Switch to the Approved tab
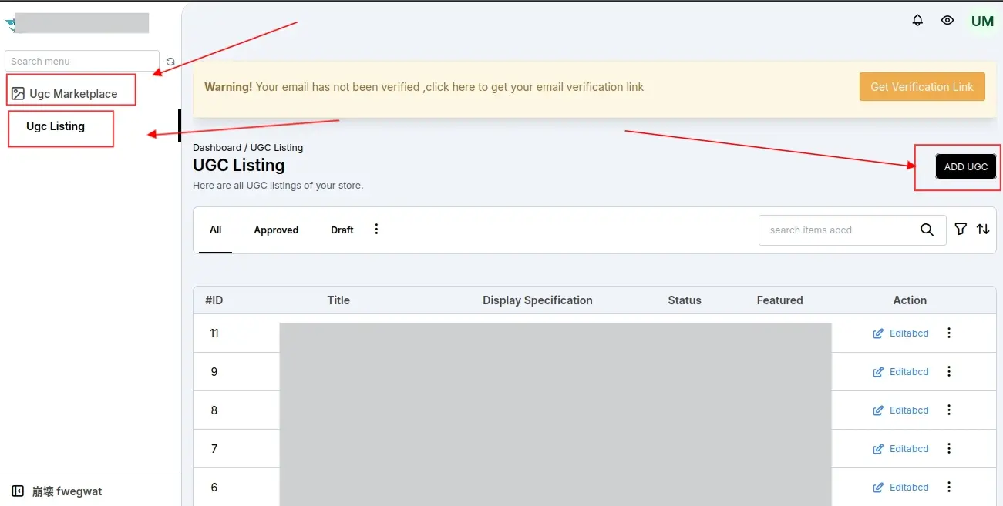Screen dimensions: 1003x506 (276, 230)
